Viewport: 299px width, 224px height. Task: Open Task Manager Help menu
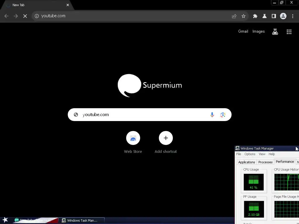[272, 154]
